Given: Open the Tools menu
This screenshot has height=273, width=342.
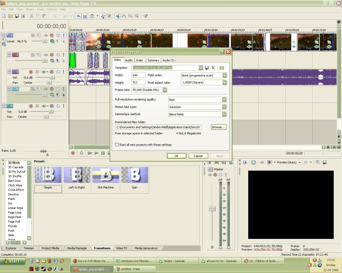Looking at the screenshot, I should click(40, 9).
